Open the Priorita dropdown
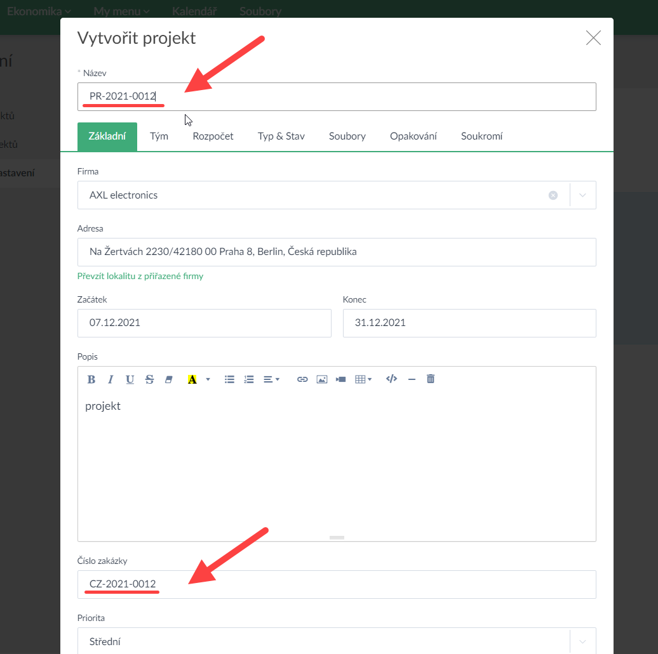Image resolution: width=658 pixels, height=654 pixels. [x=583, y=641]
